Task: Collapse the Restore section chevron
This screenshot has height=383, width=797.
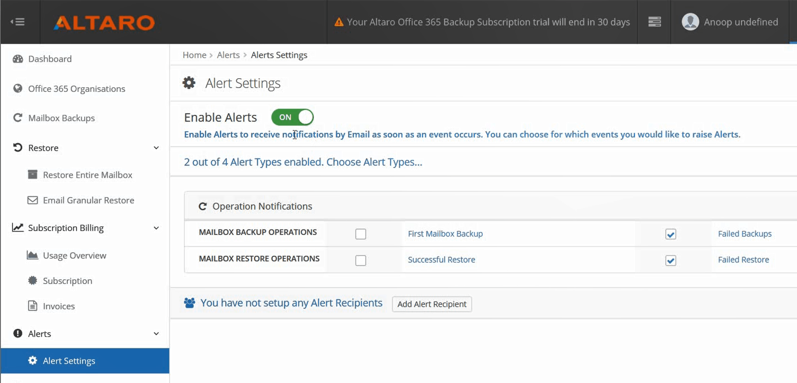Action: tap(157, 148)
